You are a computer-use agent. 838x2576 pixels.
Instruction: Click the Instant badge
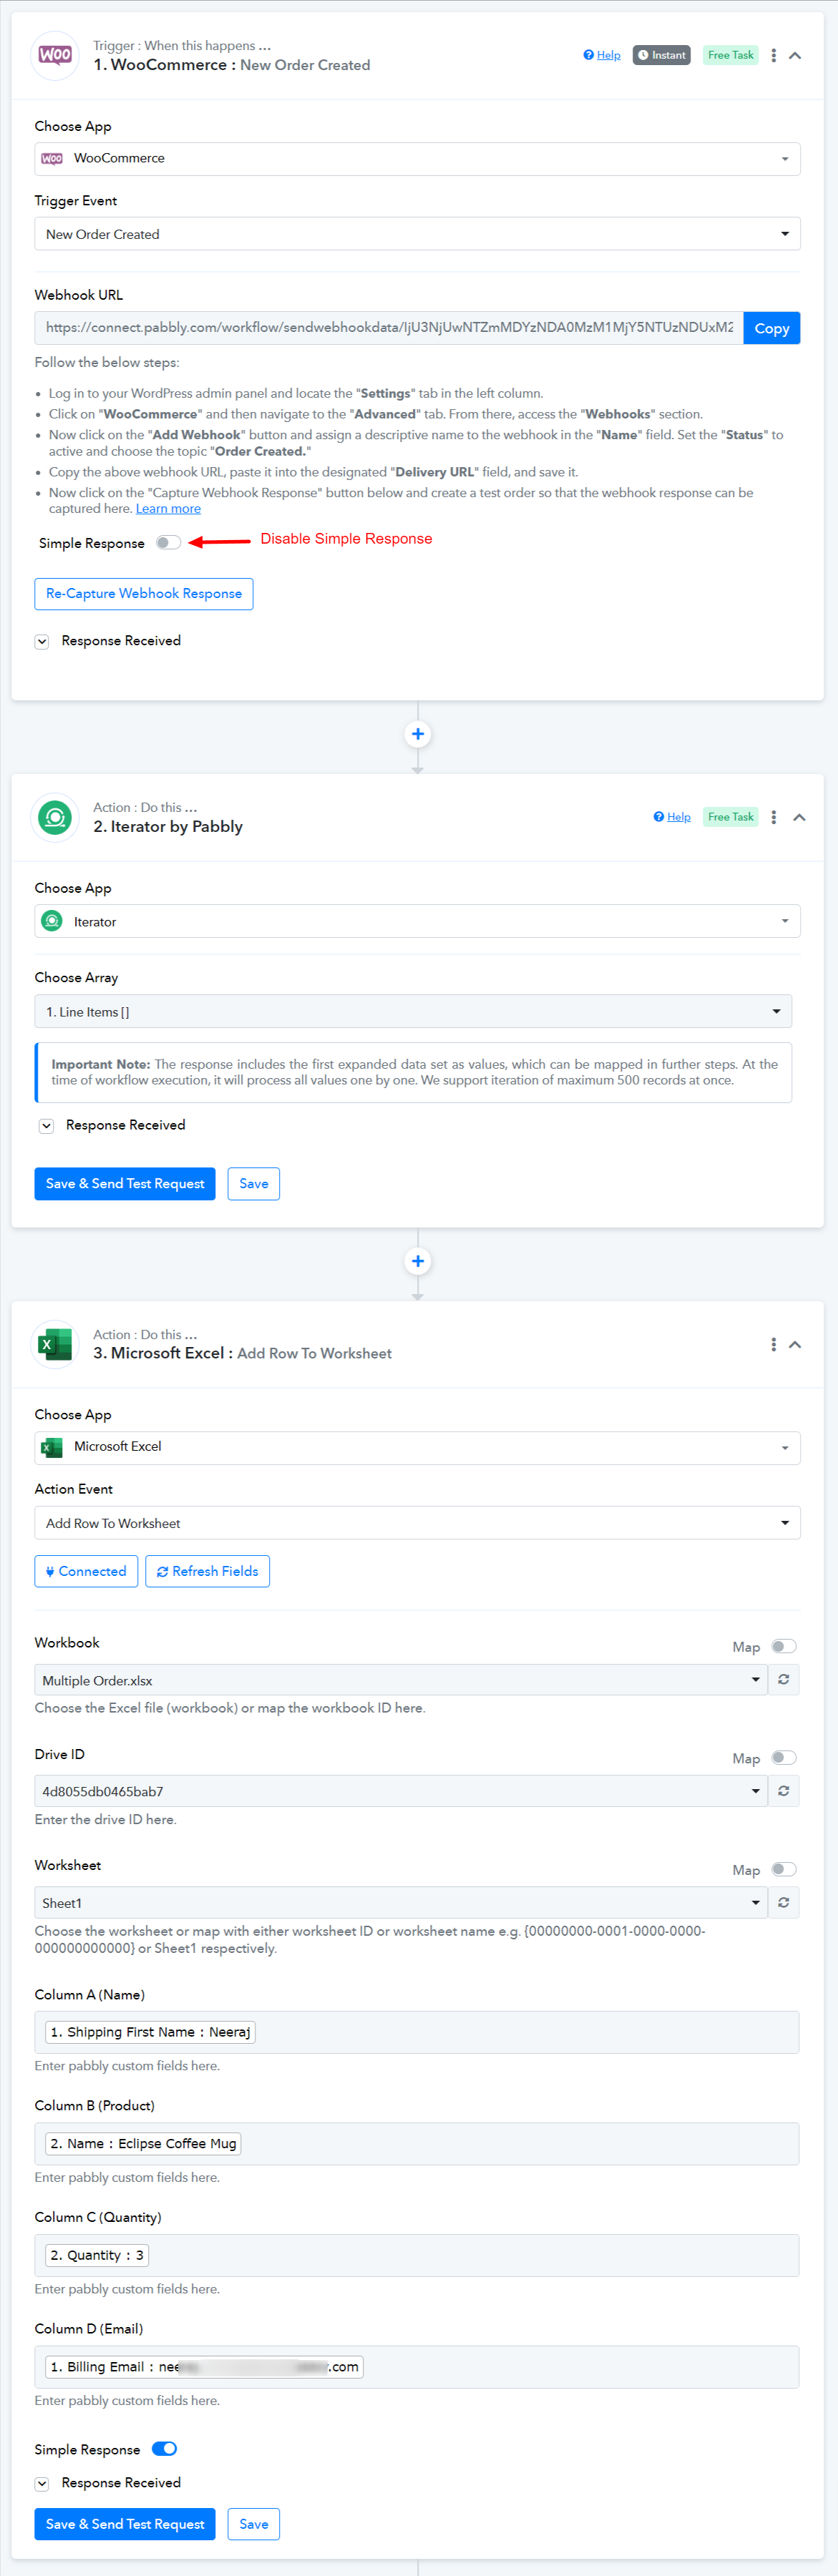click(x=662, y=55)
